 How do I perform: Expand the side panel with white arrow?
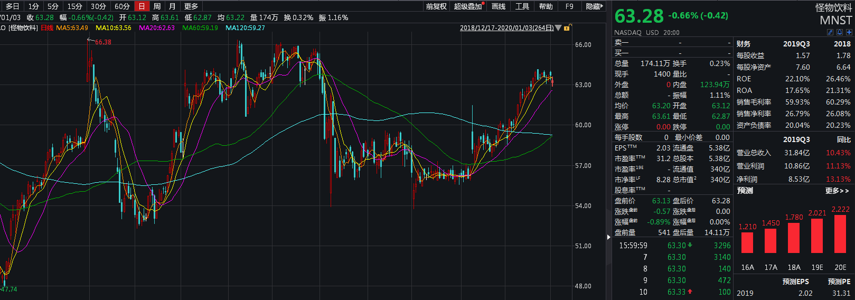click(x=608, y=237)
